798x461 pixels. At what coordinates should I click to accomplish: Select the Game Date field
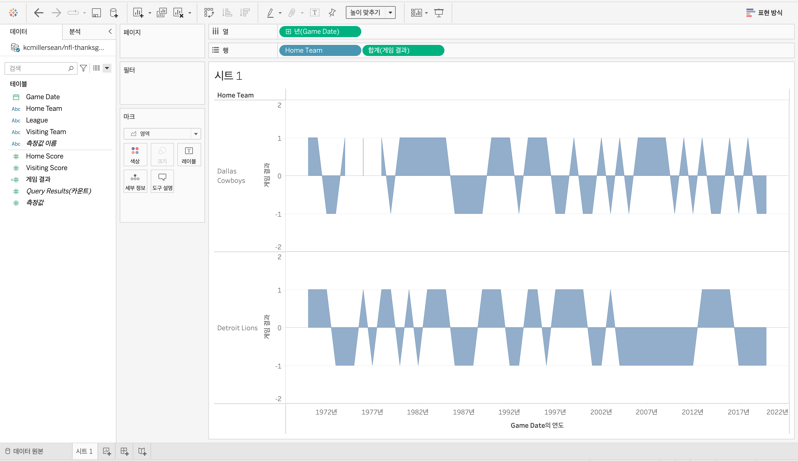pyautogui.click(x=43, y=97)
